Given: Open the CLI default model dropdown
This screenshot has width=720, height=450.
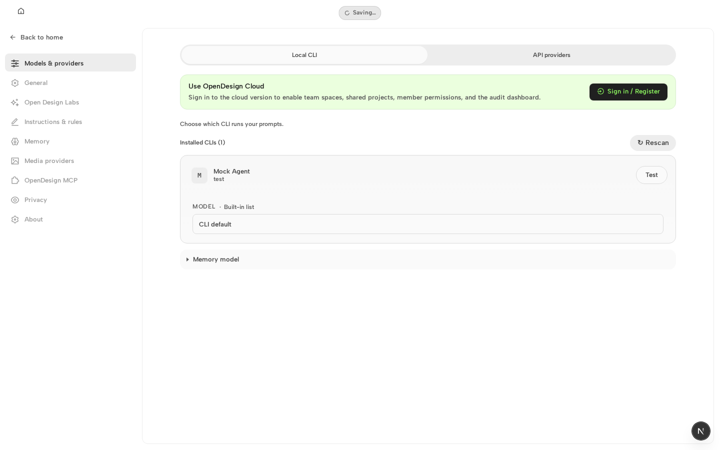Looking at the screenshot, I should (x=428, y=224).
